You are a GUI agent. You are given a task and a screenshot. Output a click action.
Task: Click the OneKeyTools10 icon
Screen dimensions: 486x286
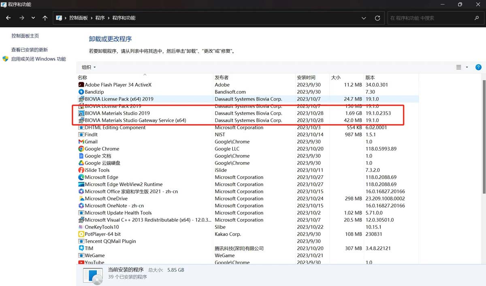tap(81, 227)
